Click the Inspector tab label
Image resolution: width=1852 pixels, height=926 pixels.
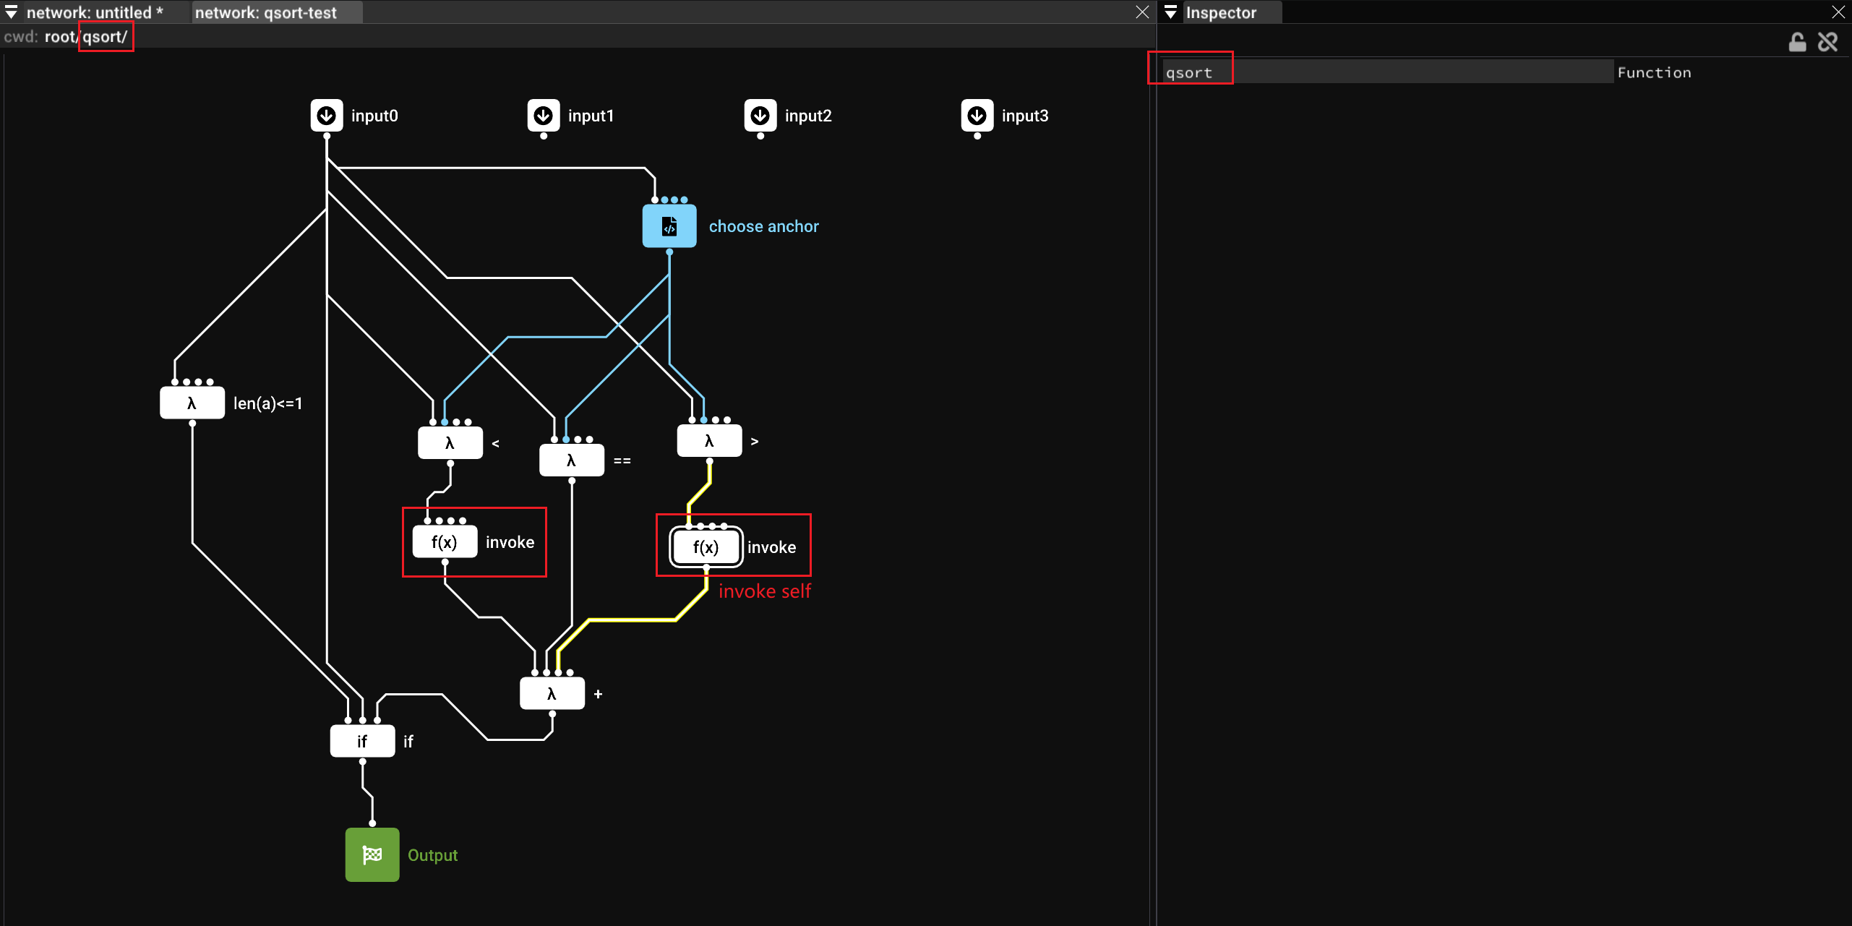coord(1221,12)
